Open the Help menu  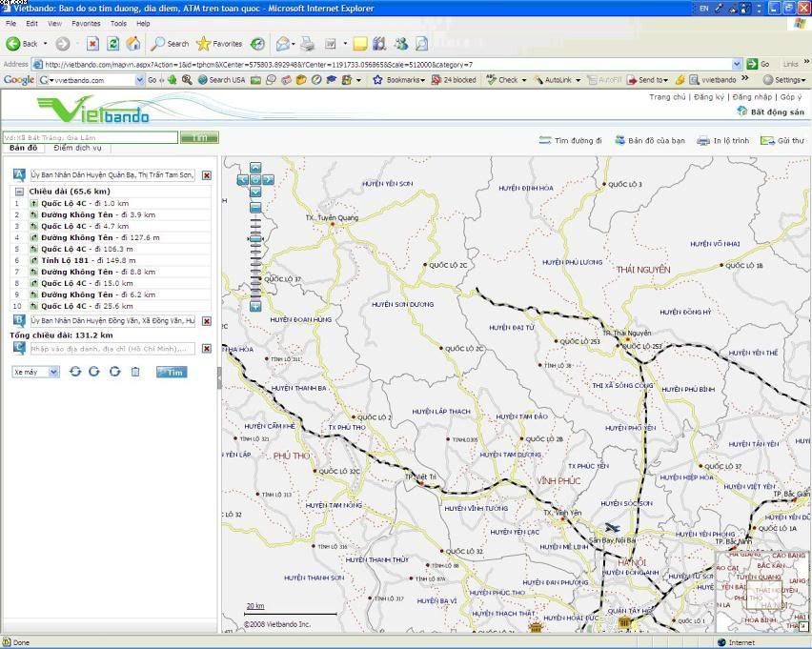[x=143, y=23]
